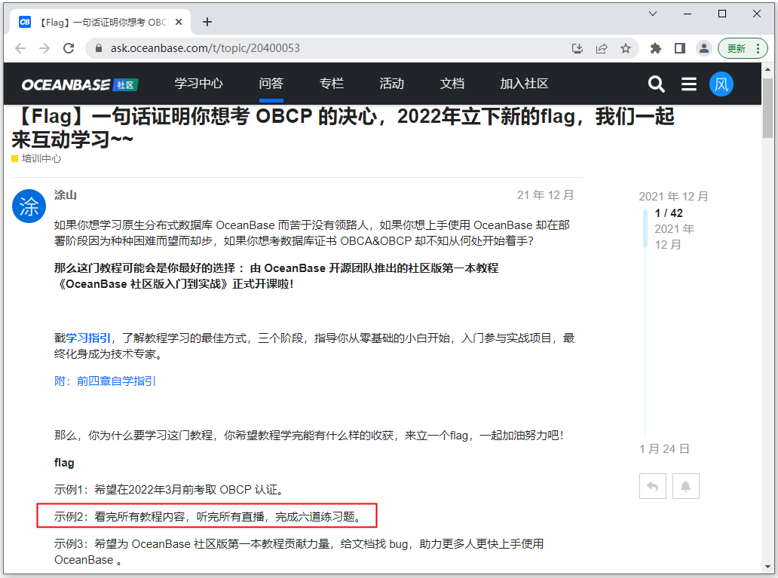Click the notification bell button
778x578 pixels.
tap(686, 486)
